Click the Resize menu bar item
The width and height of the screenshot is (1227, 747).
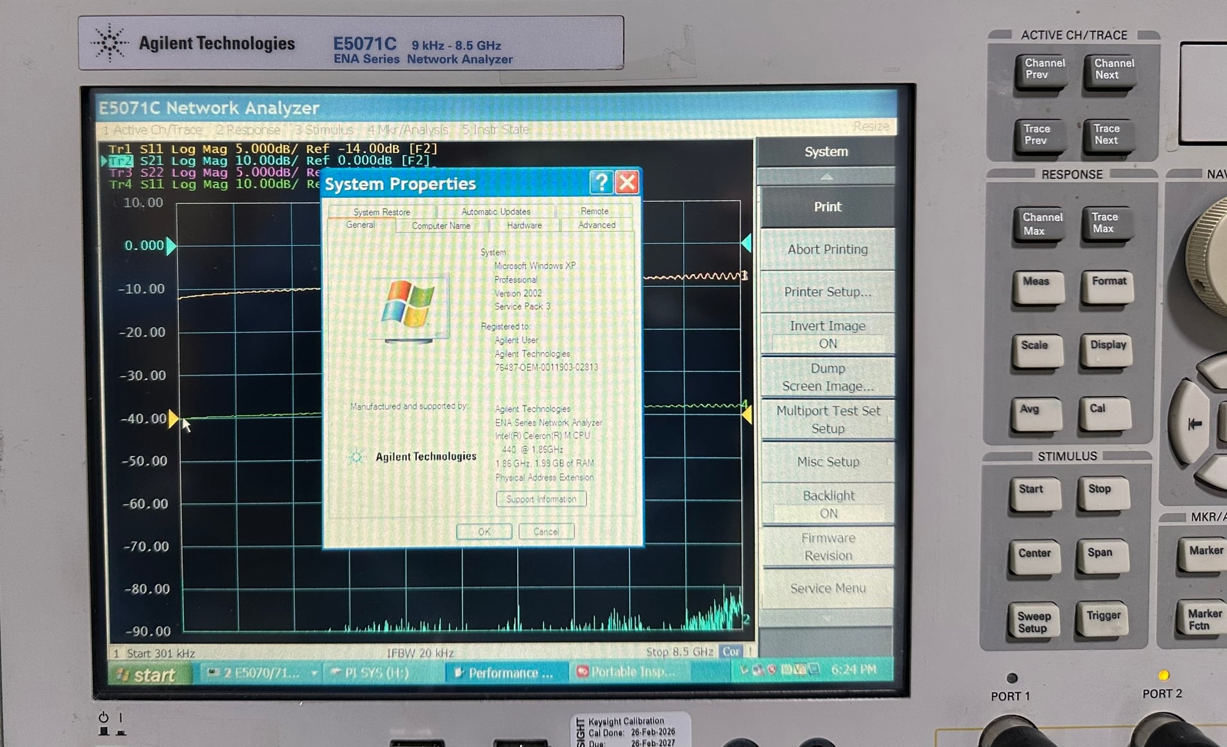click(x=871, y=126)
